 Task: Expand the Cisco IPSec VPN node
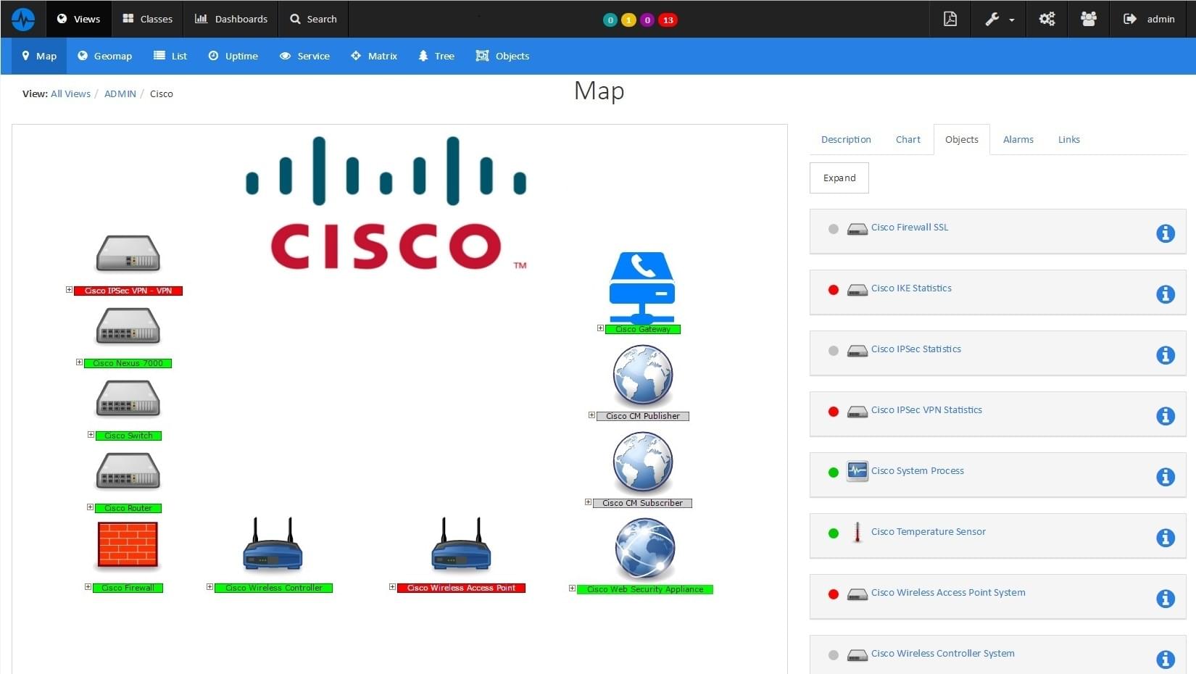69,290
